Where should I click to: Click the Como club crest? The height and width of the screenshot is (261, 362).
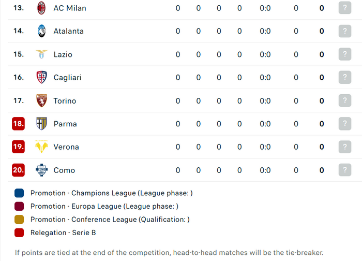[x=41, y=170]
